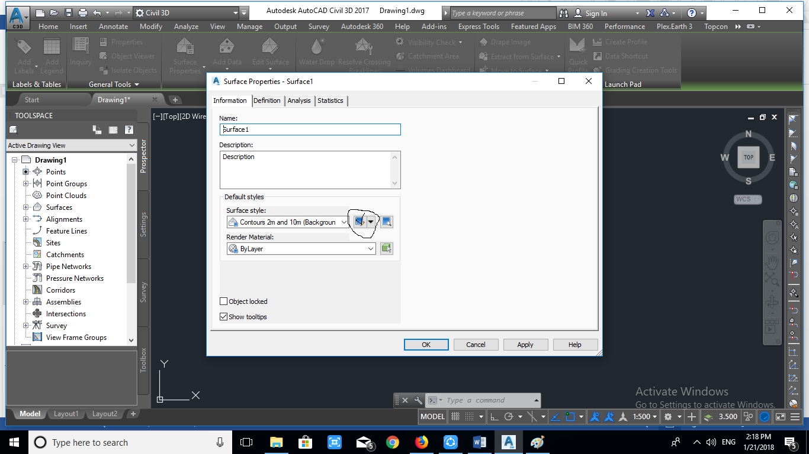Click the command line customize wrench icon
The image size is (809, 454).
[x=418, y=400]
